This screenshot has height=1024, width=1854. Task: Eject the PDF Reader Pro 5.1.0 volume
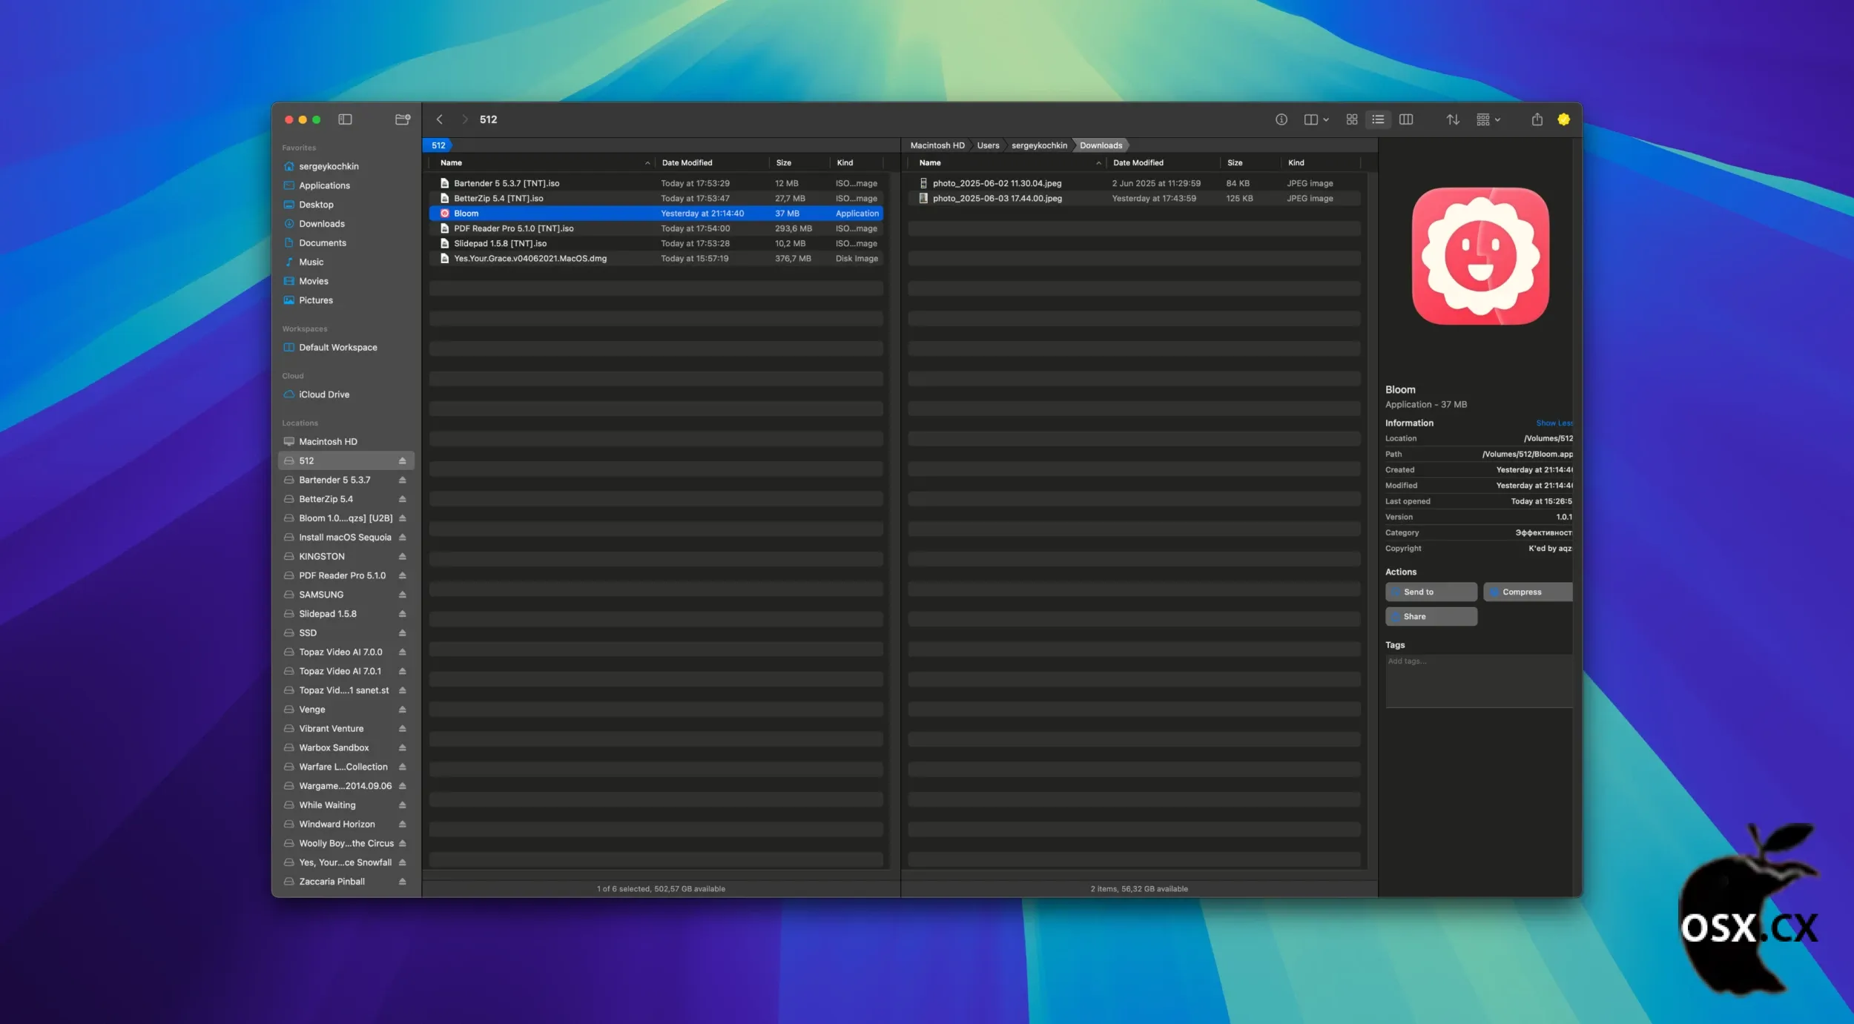(402, 576)
